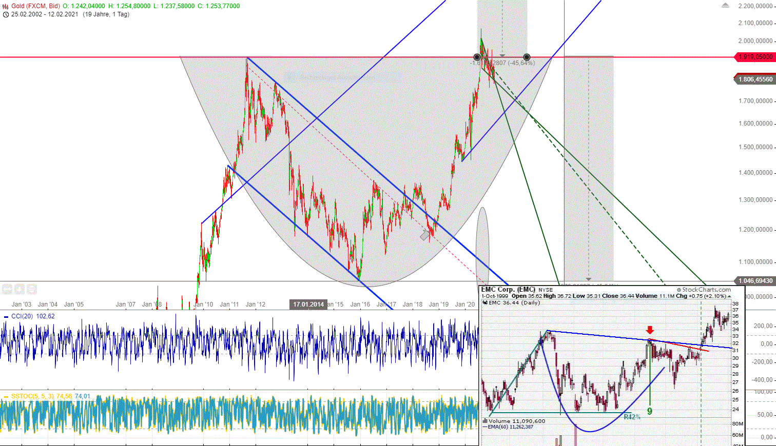Open the snapshot icon in the lower-left icon group
Image resolution: width=776 pixels, height=446 pixels.
(31, 289)
